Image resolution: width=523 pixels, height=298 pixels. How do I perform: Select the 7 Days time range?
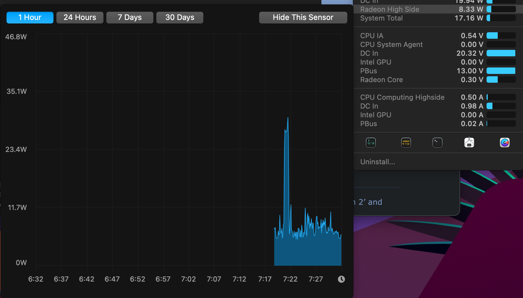[x=130, y=17]
